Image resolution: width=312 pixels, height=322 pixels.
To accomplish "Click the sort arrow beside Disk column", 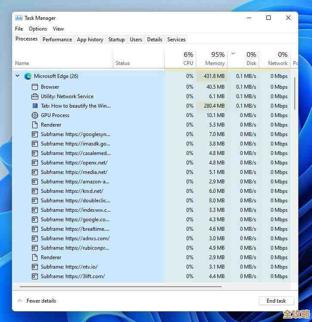I will [x=233, y=53].
